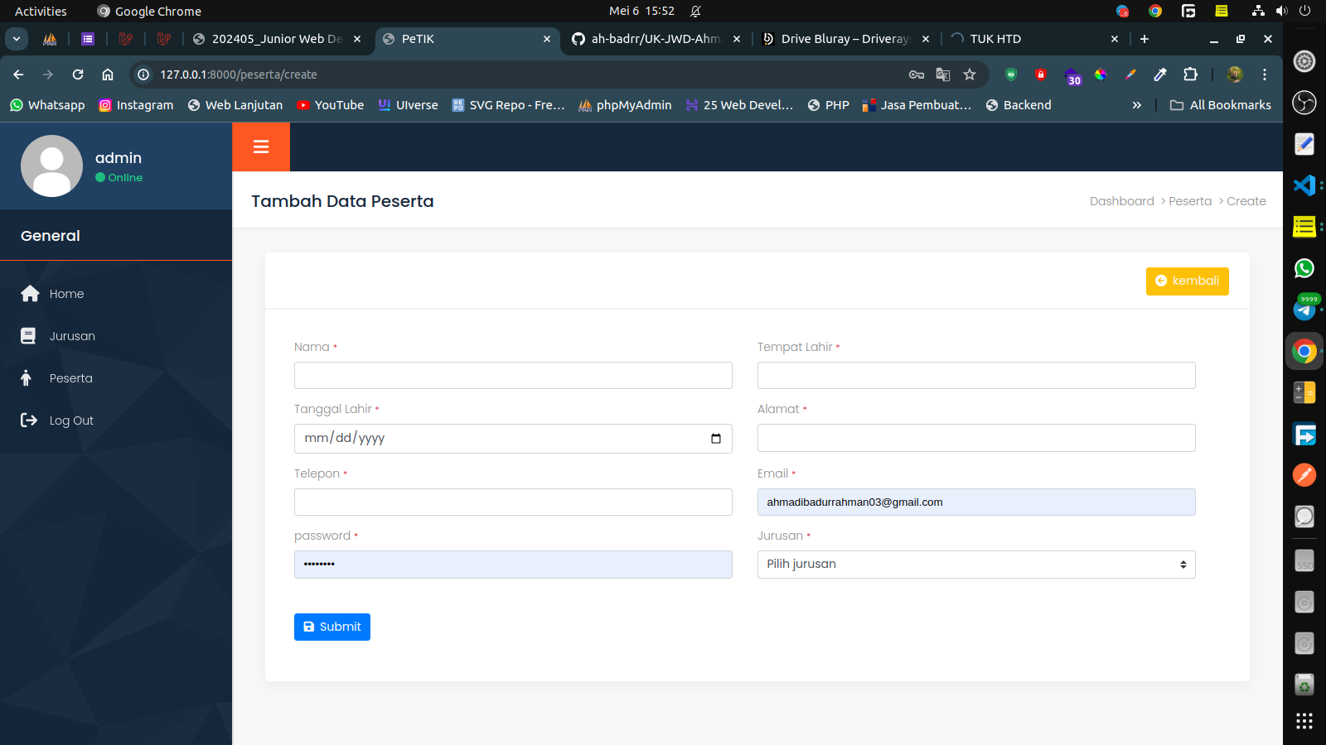Focus the Alamat input field
The height and width of the screenshot is (745, 1326).
click(x=976, y=438)
